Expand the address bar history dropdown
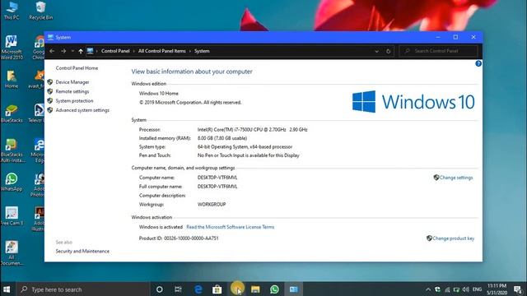Image resolution: width=527 pixels, height=296 pixels. tap(377, 51)
